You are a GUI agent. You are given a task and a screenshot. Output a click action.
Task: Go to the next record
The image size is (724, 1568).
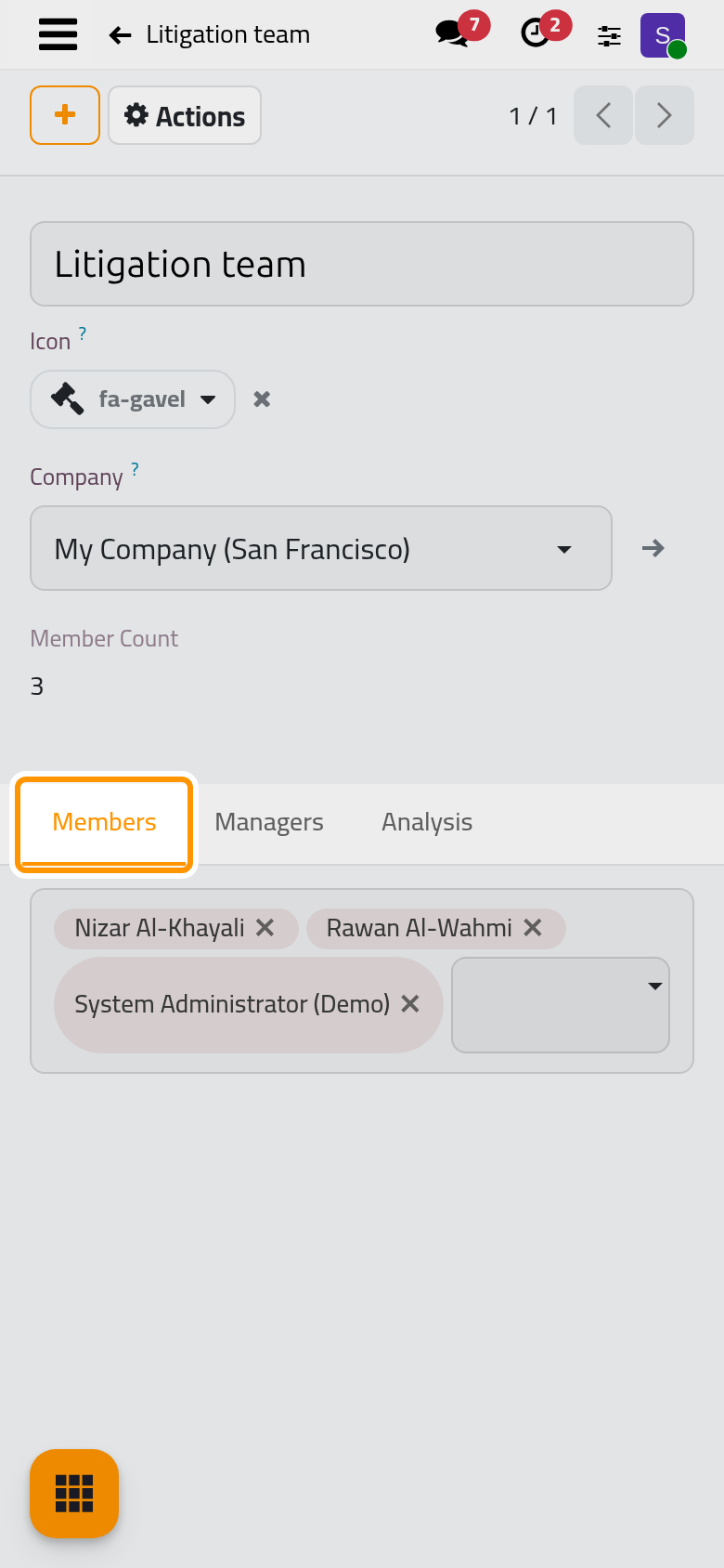click(665, 115)
